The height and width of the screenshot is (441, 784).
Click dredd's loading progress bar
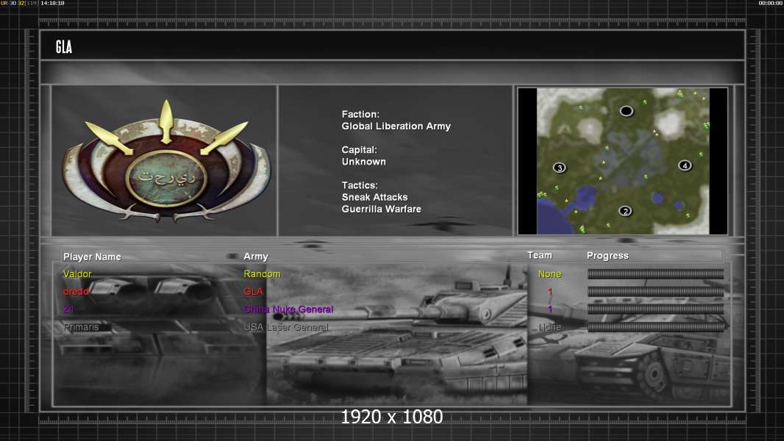tap(655, 291)
